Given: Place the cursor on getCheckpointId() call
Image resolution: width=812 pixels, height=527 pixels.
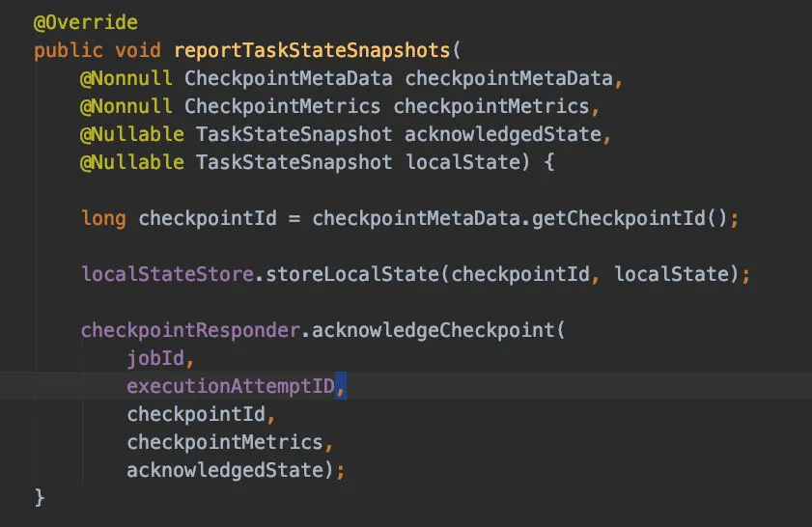Looking at the screenshot, I should point(630,218).
